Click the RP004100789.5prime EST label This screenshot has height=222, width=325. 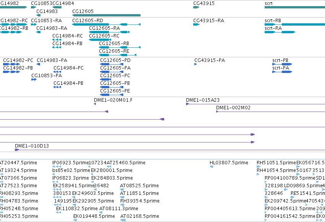290,178
